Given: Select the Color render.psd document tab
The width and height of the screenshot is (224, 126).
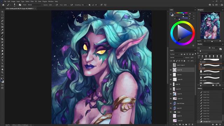Looking at the screenshot, I should coord(20,8).
